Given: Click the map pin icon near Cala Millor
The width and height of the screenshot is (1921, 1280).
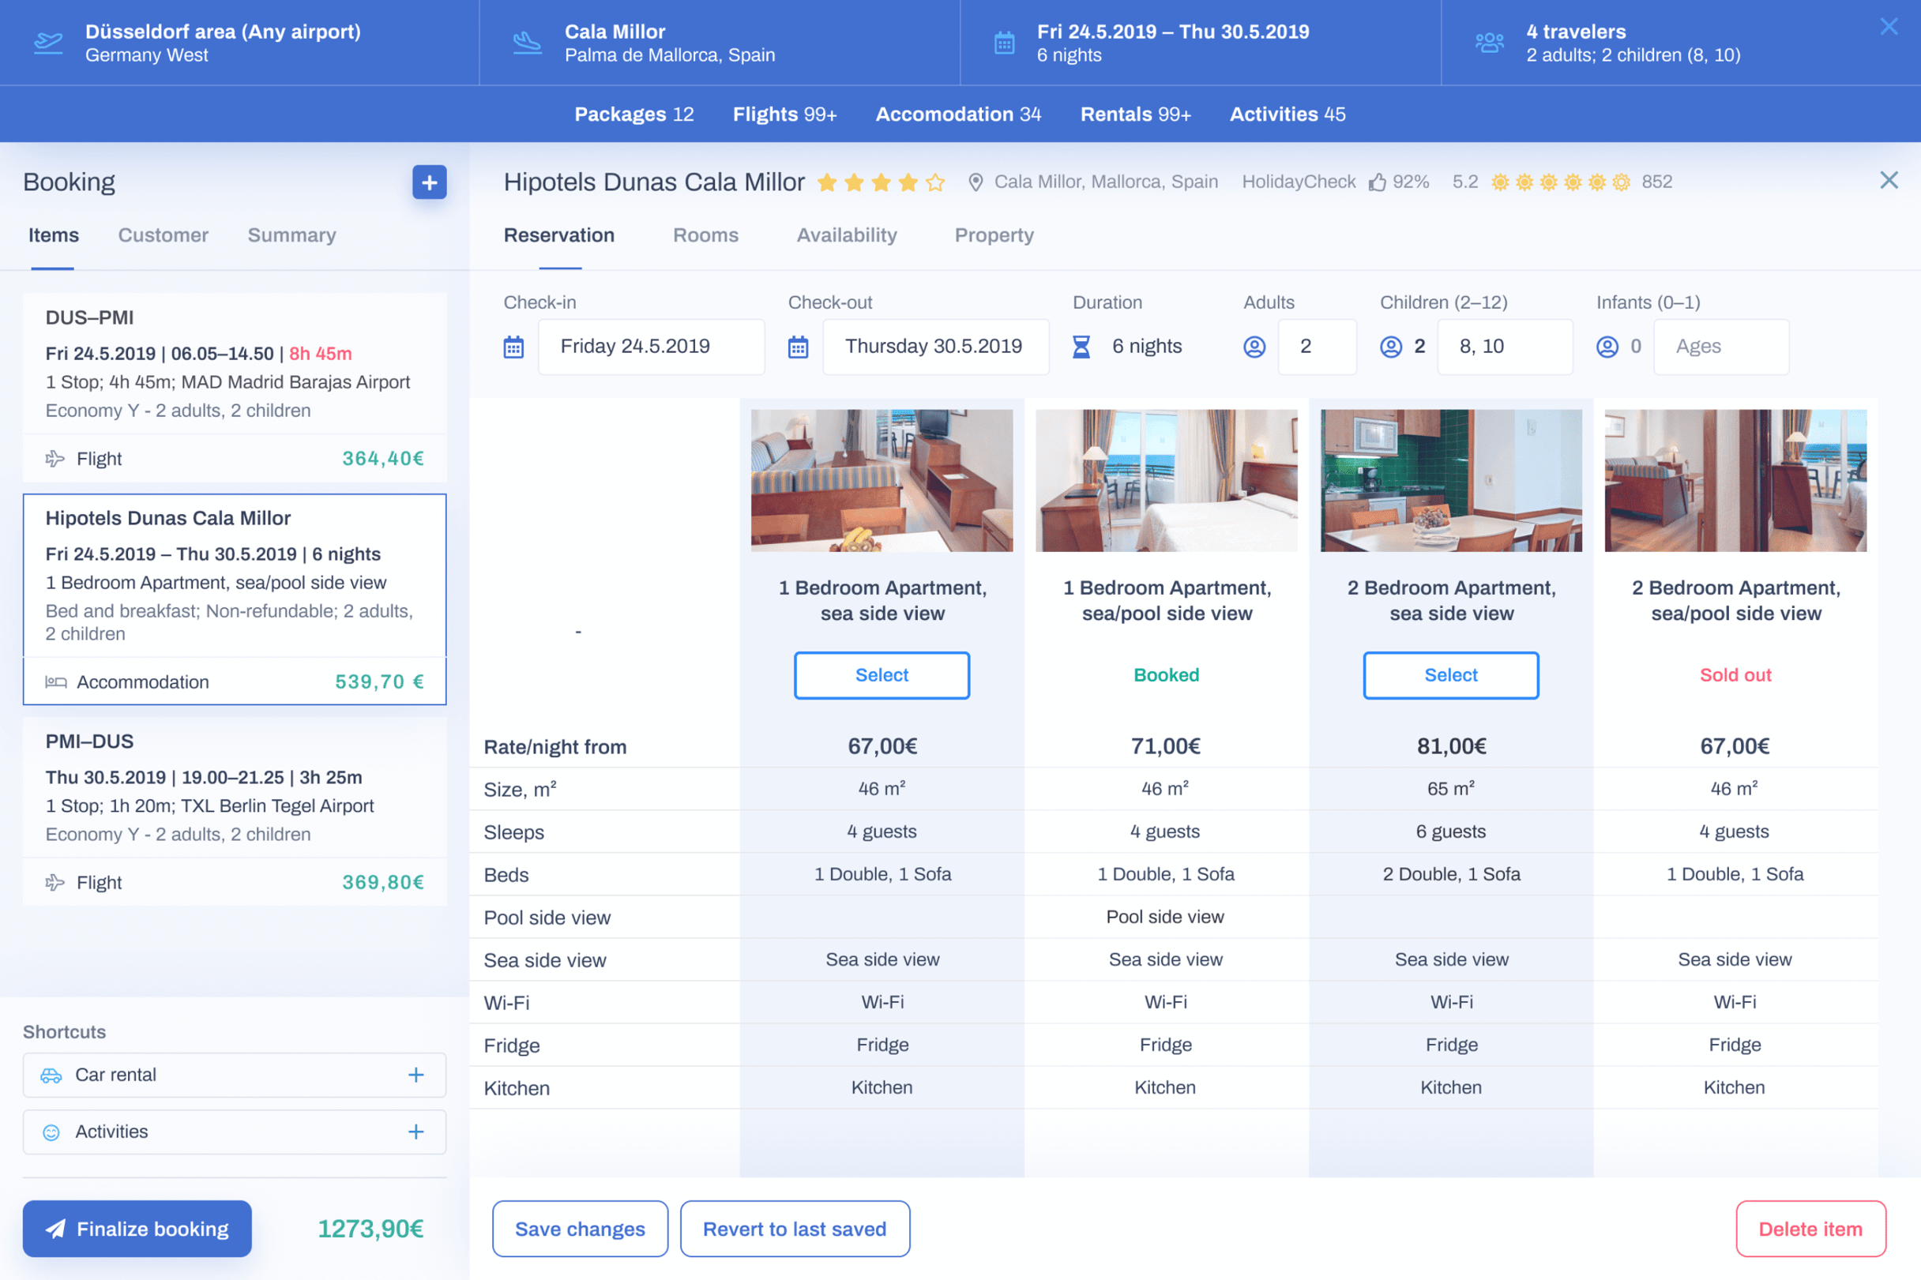Looking at the screenshot, I should click(x=975, y=182).
